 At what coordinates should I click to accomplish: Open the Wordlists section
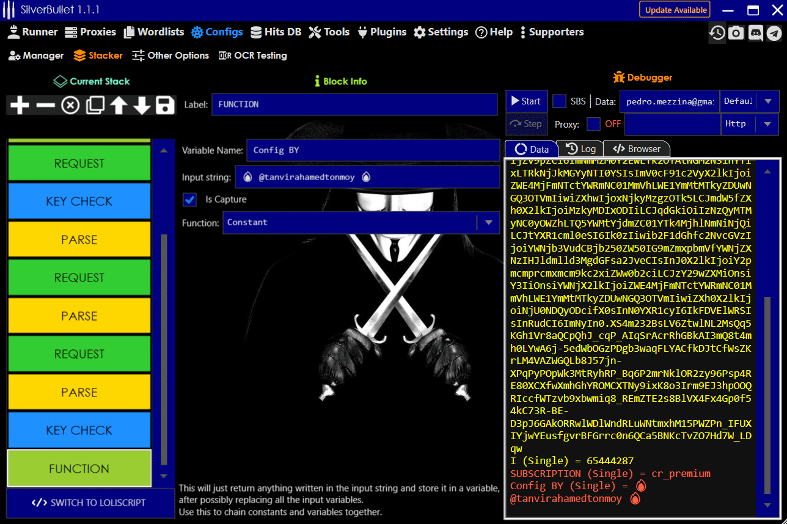point(153,32)
